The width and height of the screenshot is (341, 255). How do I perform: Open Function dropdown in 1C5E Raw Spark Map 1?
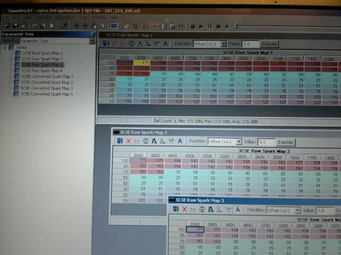point(223,44)
